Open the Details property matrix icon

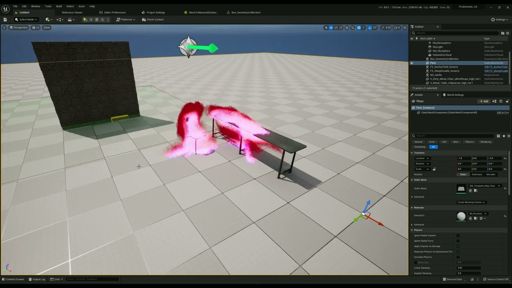[x=498, y=136]
